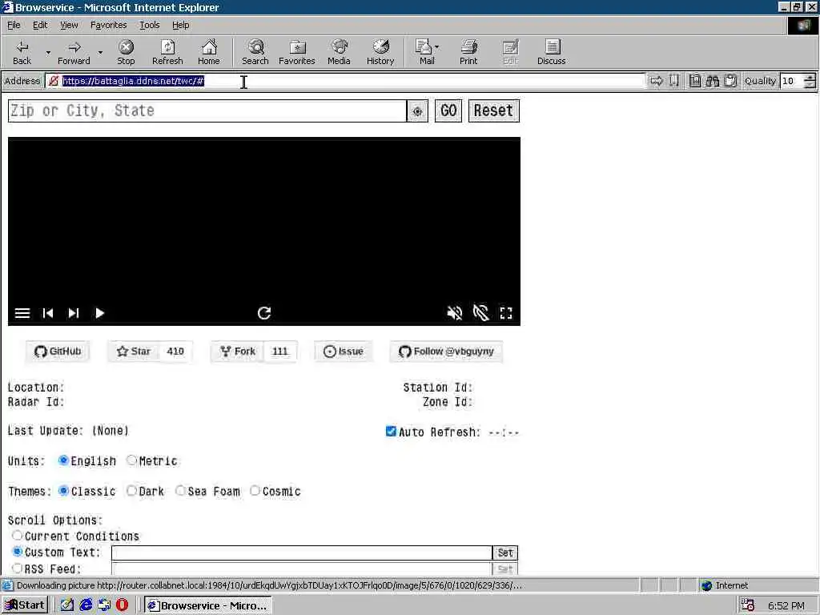Image resolution: width=820 pixels, height=615 pixels.
Task: Open the Help menu
Action: pos(180,25)
